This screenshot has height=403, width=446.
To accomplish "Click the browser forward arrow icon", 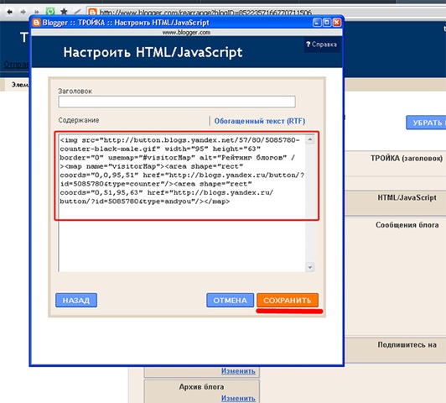I will (23, 12).
